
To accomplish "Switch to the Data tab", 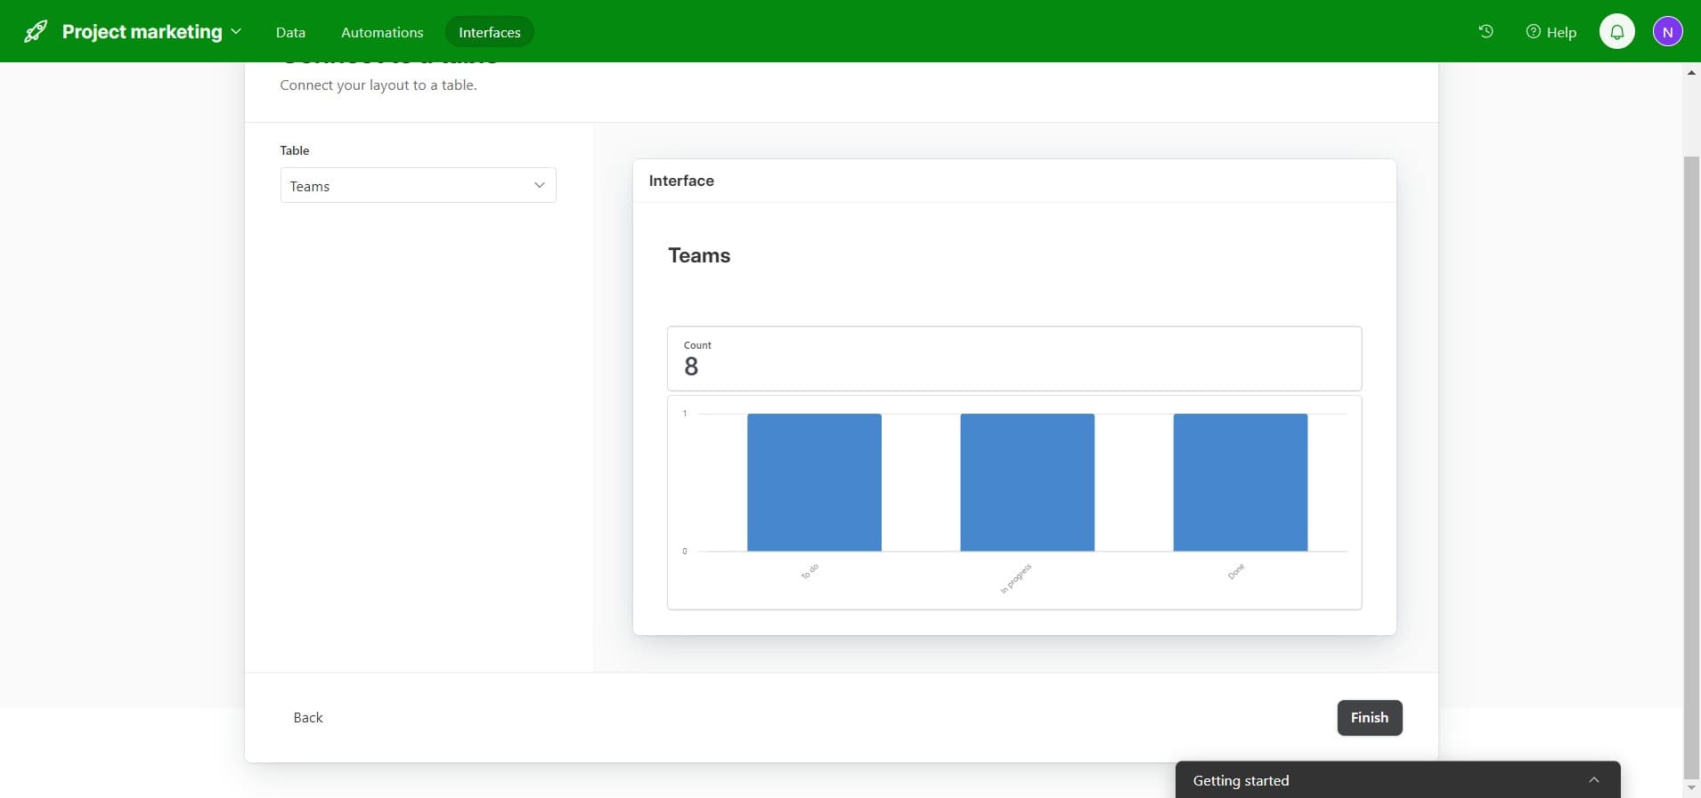I will (x=290, y=32).
